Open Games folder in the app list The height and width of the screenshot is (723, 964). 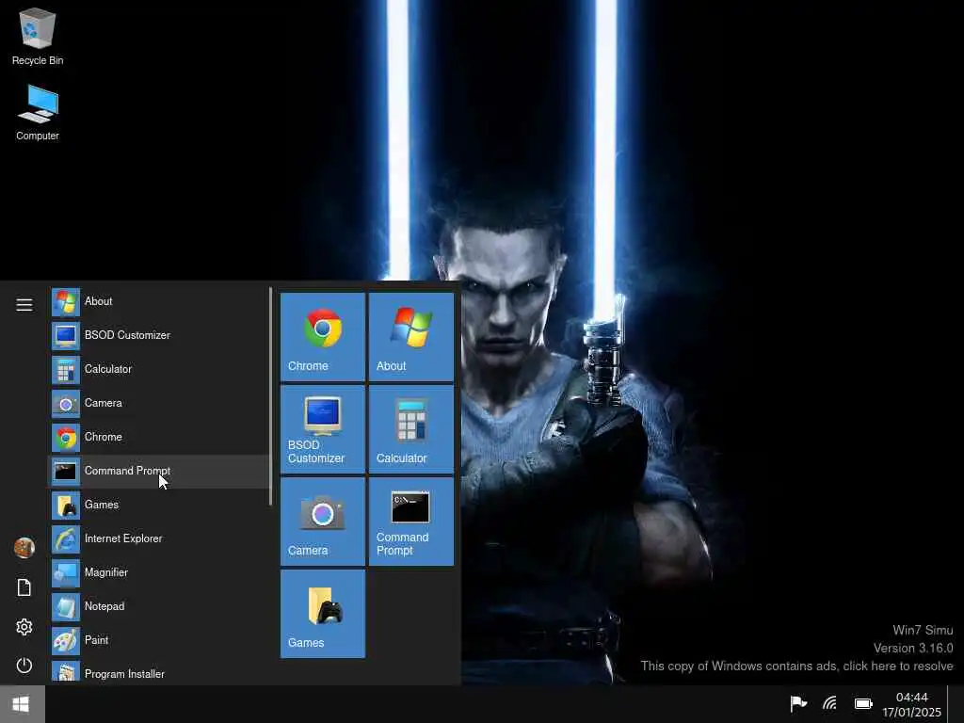158,506
